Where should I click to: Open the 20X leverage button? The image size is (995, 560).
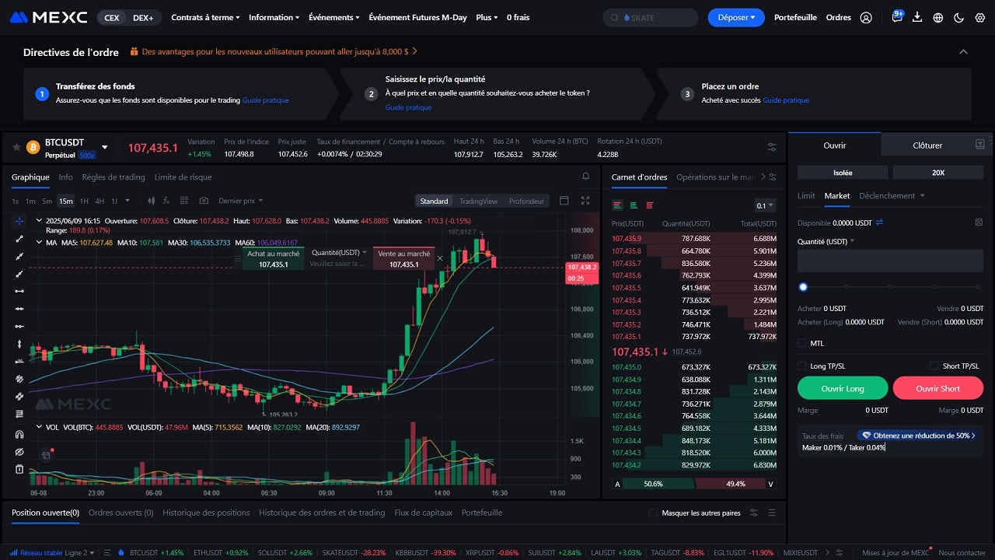(938, 172)
